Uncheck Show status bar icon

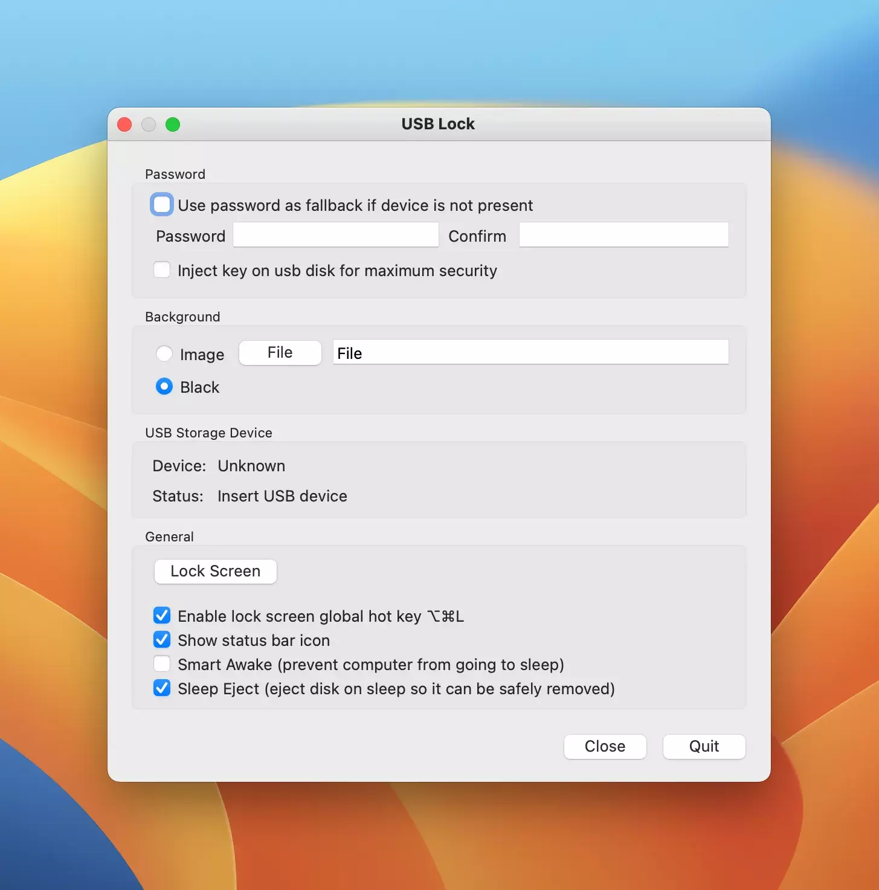pyautogui.click(x=162, y=639)
